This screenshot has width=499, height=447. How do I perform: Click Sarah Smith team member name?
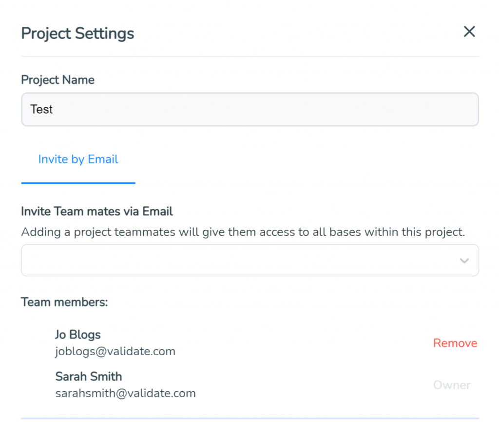pos(88,376)
